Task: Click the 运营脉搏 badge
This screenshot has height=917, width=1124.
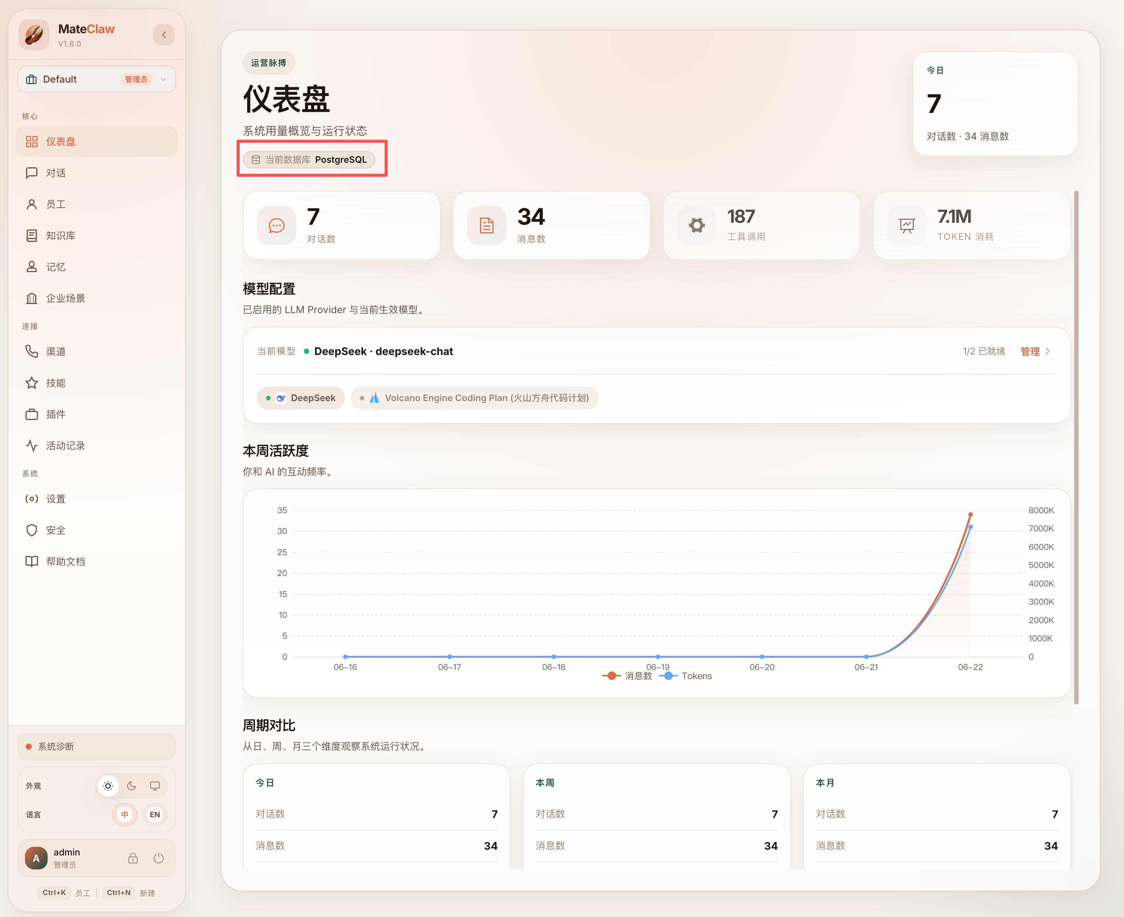Action: pos(269,63)
